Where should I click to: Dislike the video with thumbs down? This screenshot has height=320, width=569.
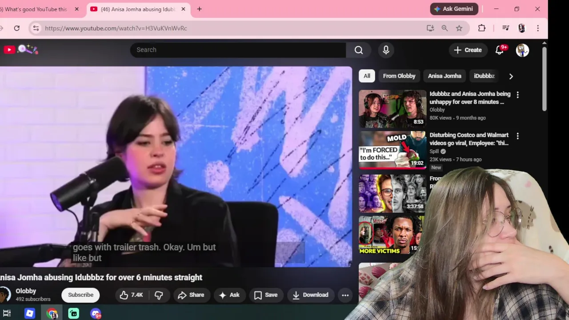click(x=159, y=295)
